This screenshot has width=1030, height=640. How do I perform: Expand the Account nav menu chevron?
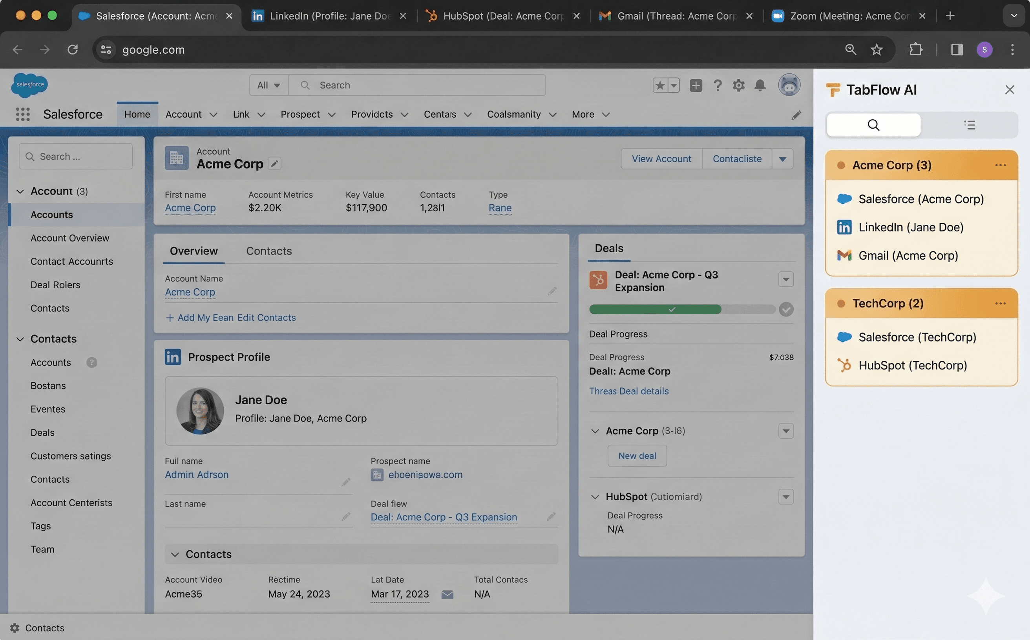tap(213, 115)
